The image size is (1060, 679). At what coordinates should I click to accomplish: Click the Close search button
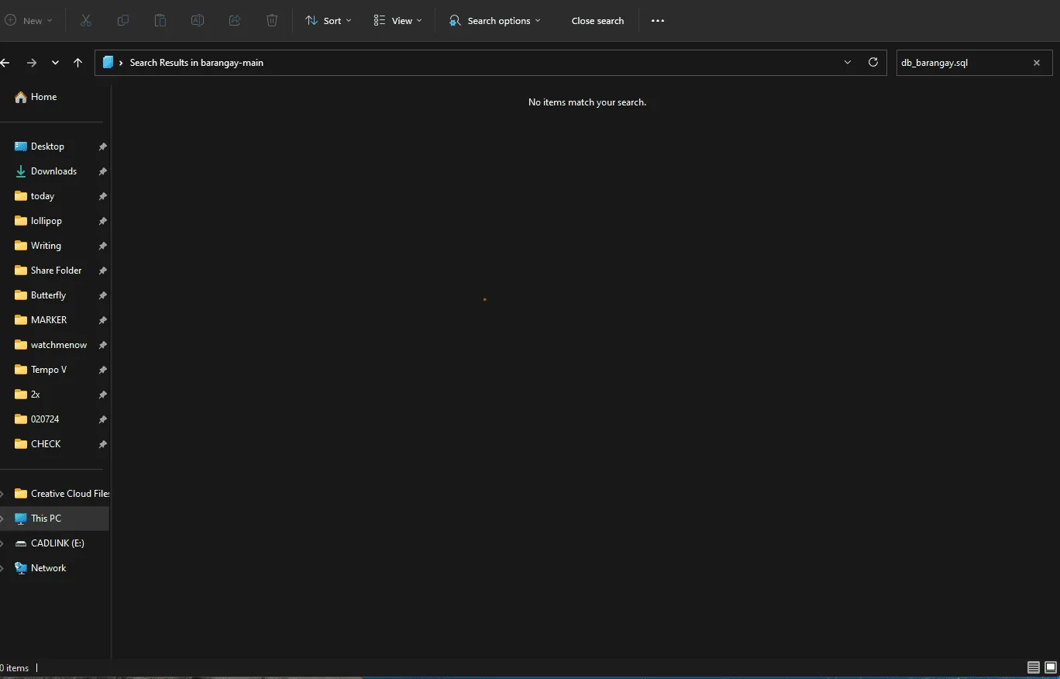[597, 21]
